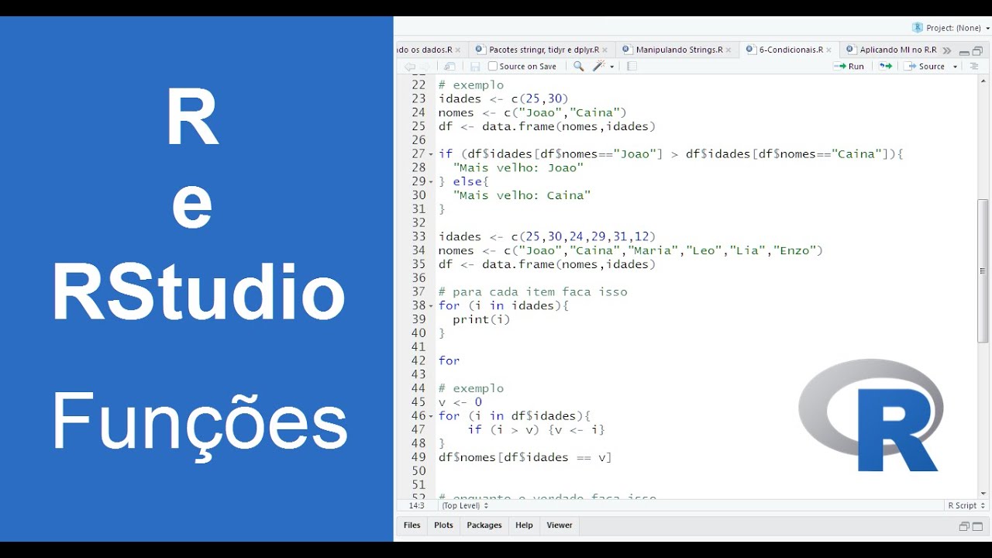The width and height of the screenshot is (992, 558).
Task: Click the comment "# para cada item faca isso"
Action: coord(532,292)
